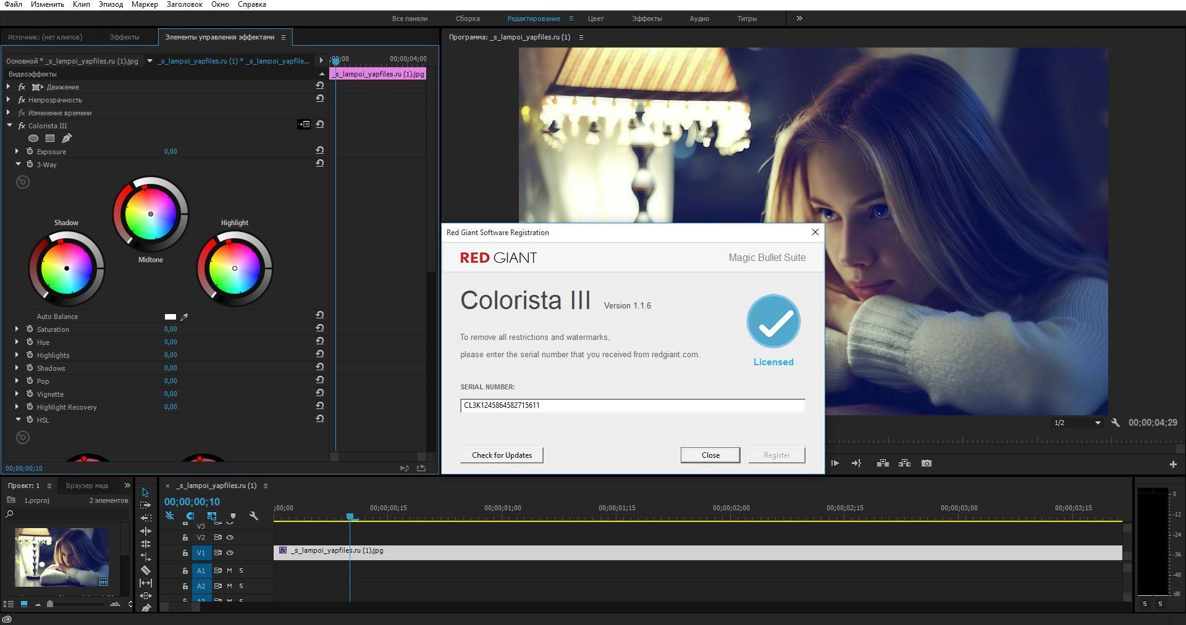The height and width of the screenshot is (625, 1186).
Task: Show overflow workspaces chevron
Action: (x=799, y=19)
